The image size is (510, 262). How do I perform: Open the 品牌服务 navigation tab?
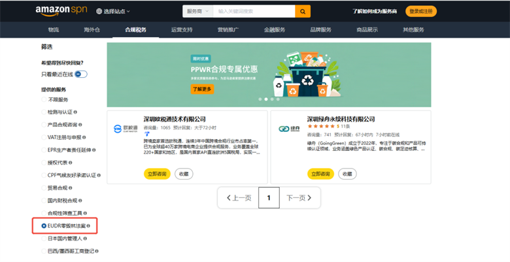click(x=320, y=29)
